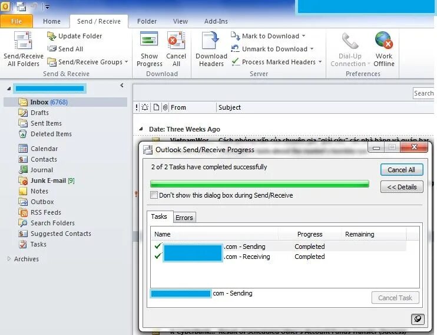The image size is (437, 335).
Task: Open RSS Feeds folder
Action: click(39, 212)
